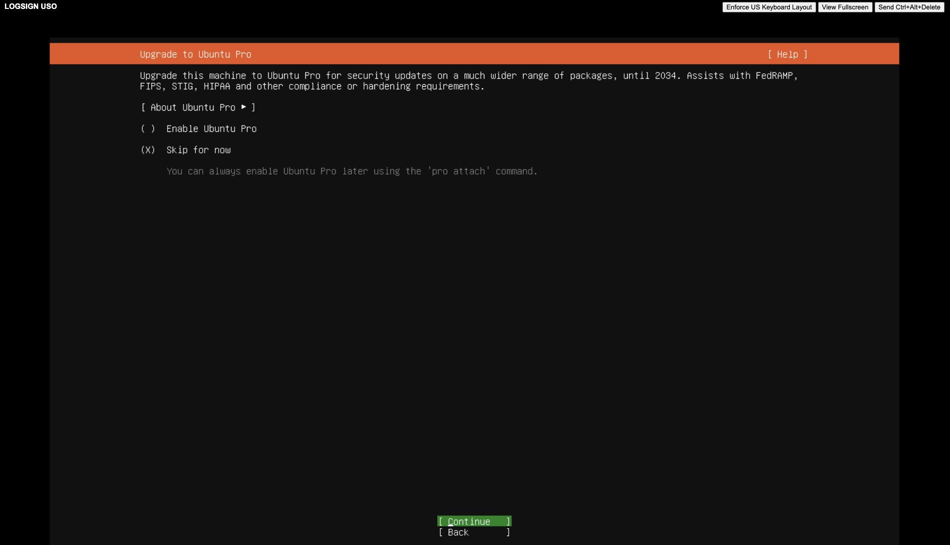Click the 'pro attach' command hint text
The width and height of the screenshot is (950, 545).
[x=352, y=172]
